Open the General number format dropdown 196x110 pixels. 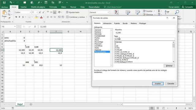tap(108, 12)
